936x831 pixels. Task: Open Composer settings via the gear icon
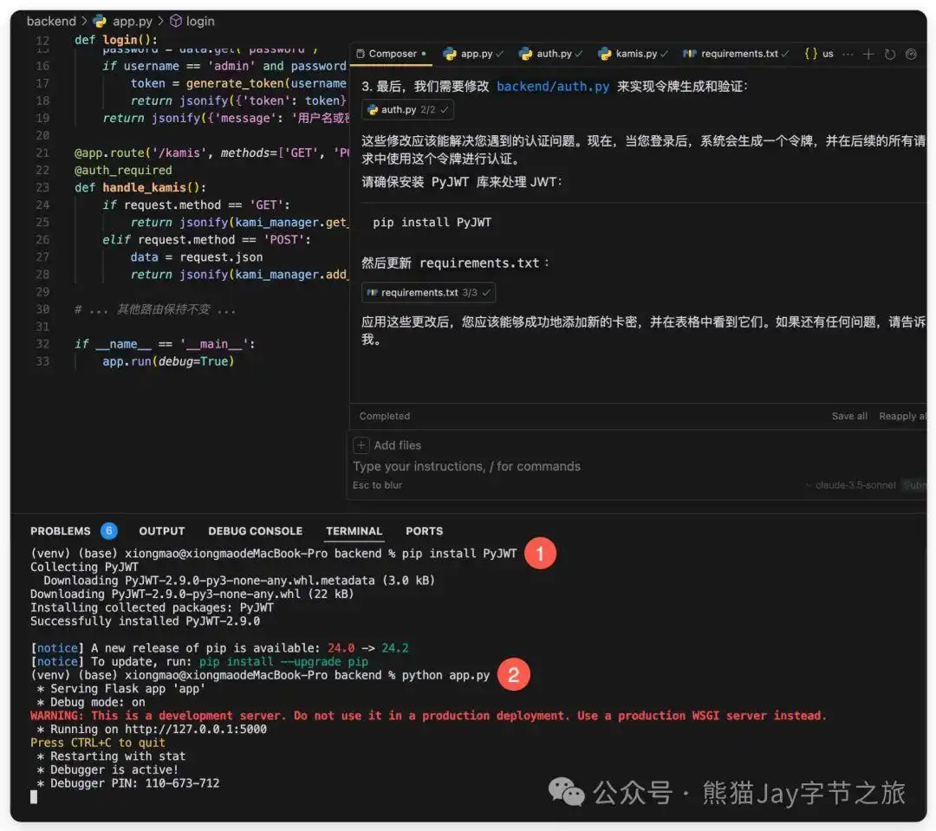pos(911,54)
